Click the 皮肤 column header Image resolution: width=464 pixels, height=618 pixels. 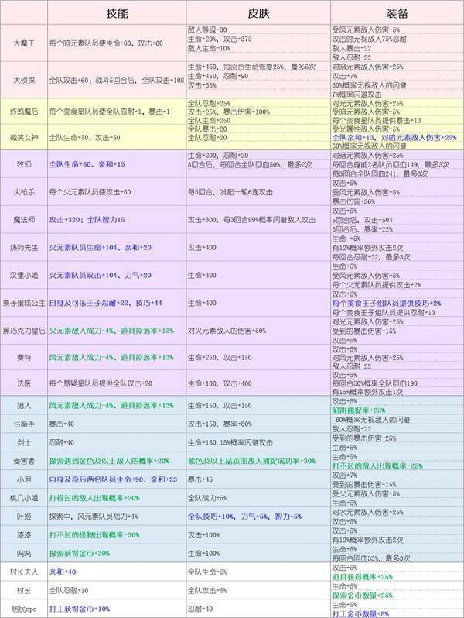pos(258,13)
